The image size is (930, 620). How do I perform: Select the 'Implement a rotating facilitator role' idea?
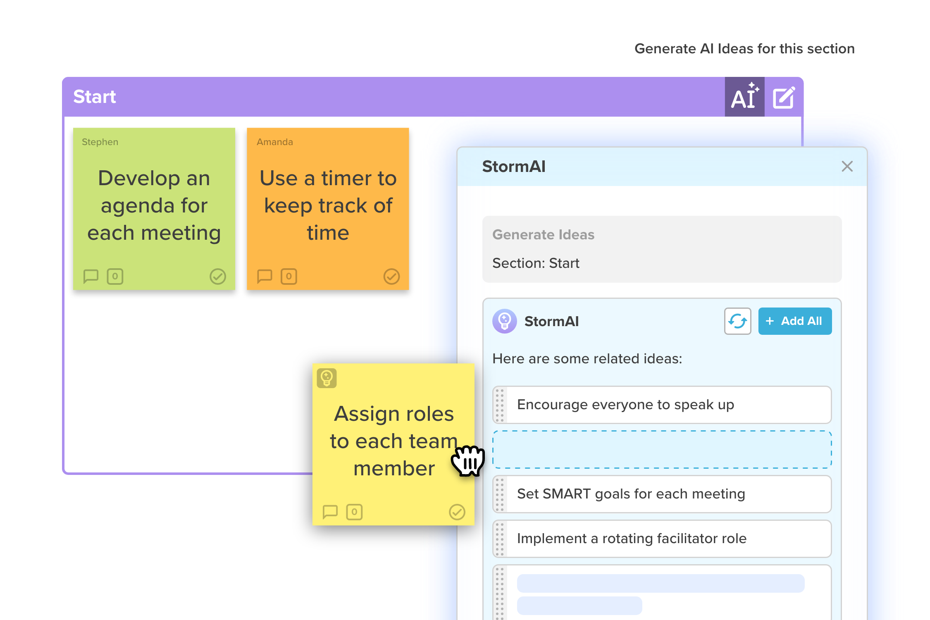pyautogui.click(x=661, y=538)
